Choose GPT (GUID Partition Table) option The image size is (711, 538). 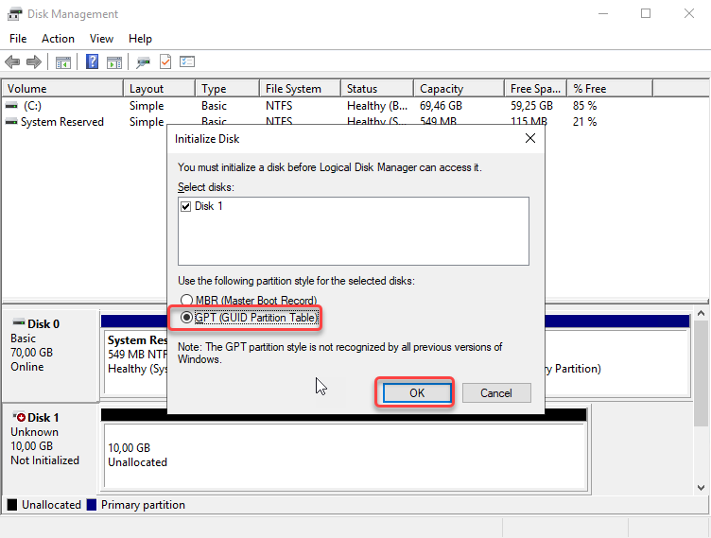point(186,318)
